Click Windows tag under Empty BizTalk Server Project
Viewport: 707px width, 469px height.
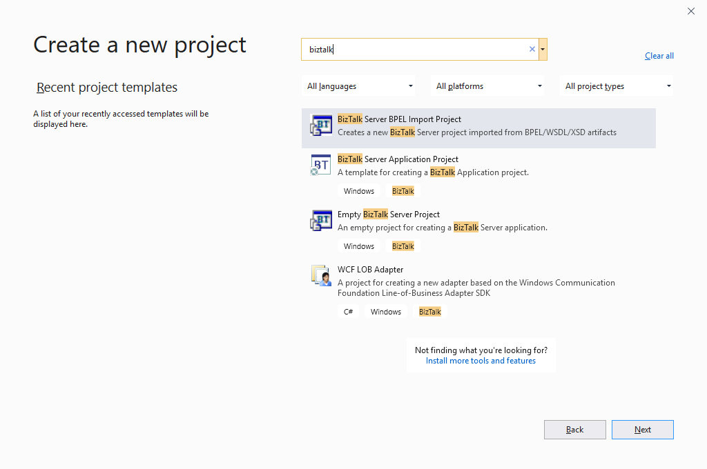click(x=359, y=246)
